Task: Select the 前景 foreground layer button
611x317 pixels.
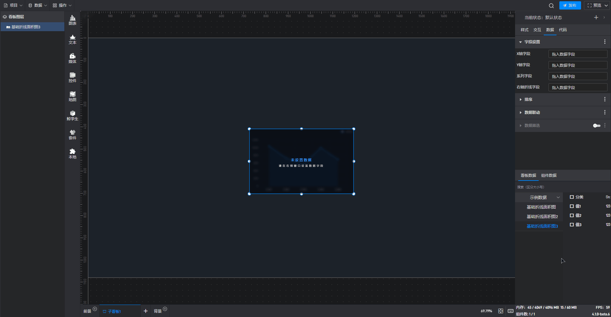Action: point(87,311)
